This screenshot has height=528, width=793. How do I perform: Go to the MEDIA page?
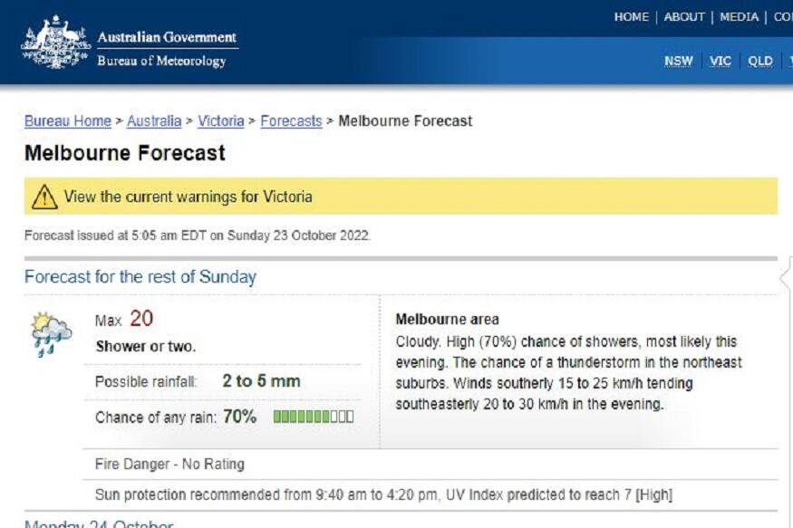coord(739,17)
